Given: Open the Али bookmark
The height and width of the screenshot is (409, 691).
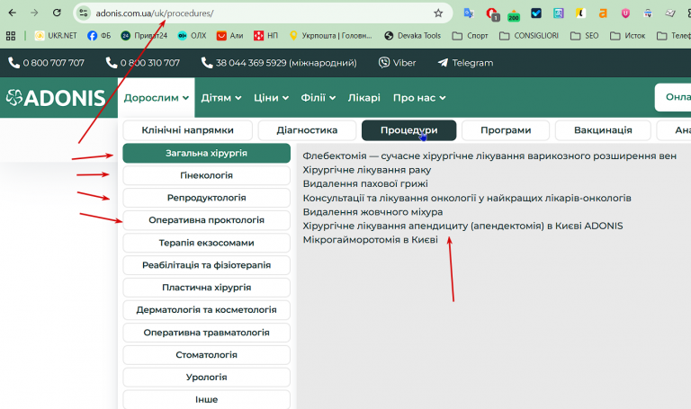Looking at the screenshot, I should point(229,36).
